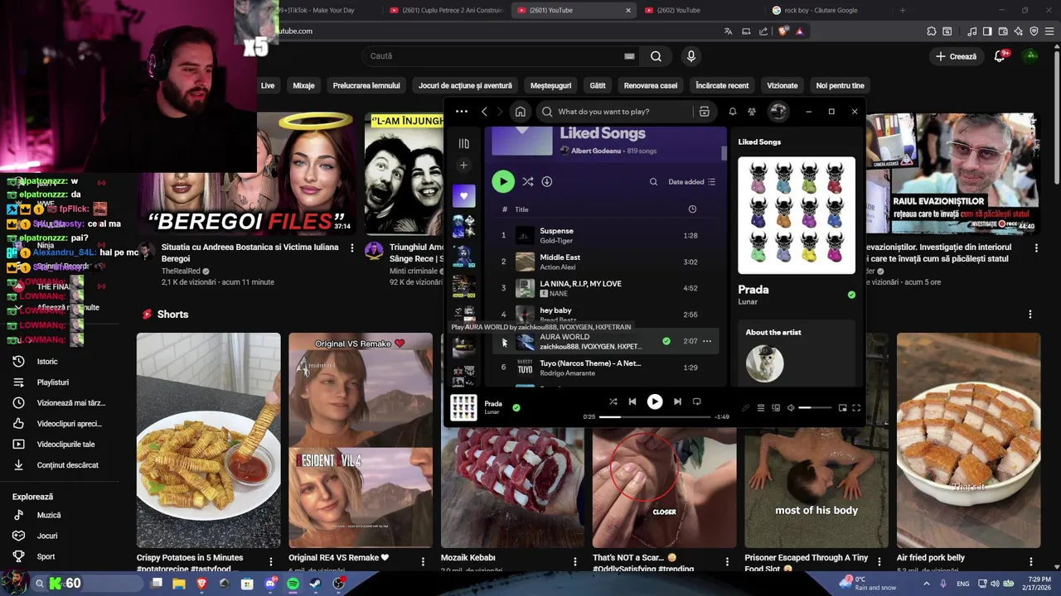The height and width of the screenshot is (596, 1061).
Task: Click the Albert Godeanu profile link
Action: pos(595,151)
